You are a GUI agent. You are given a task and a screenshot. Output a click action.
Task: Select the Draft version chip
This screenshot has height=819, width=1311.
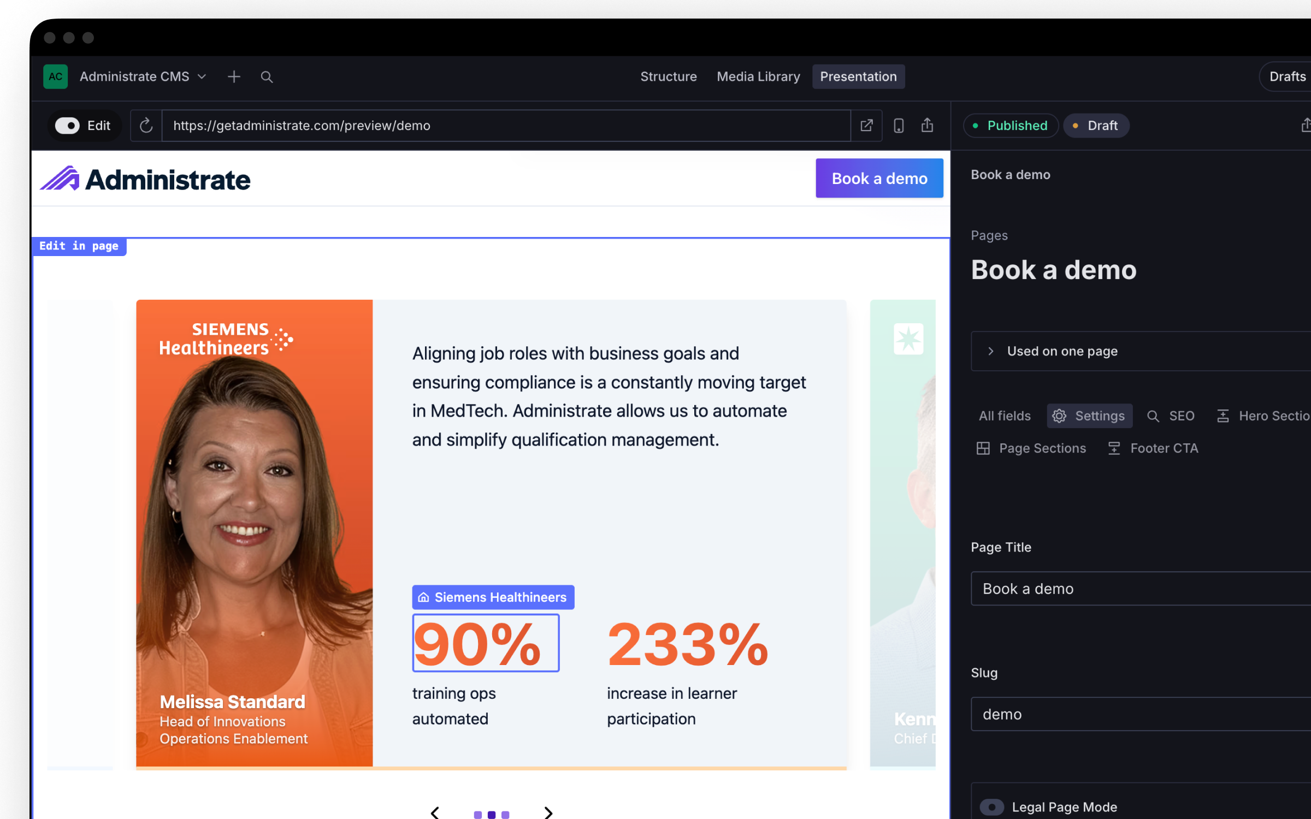1096,126
